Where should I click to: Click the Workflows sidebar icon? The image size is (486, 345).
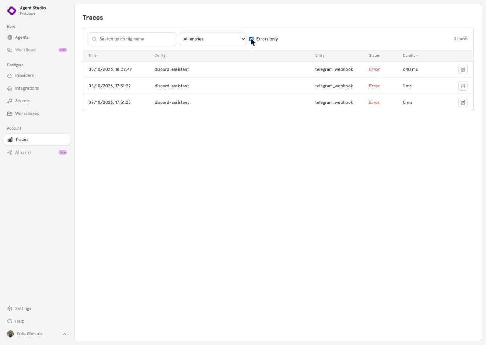[10, 50]
